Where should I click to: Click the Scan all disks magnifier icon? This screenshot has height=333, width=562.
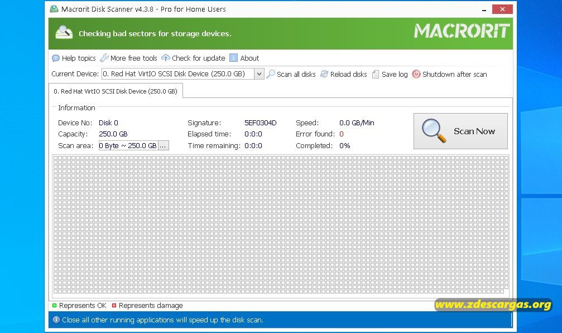[x=271, y=74]
